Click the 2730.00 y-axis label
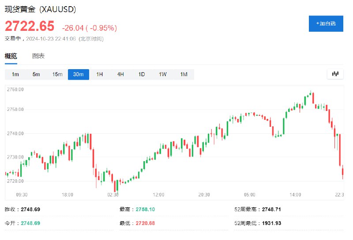The image size is (353, 240). pyautogui.click(x=15, y=157)
